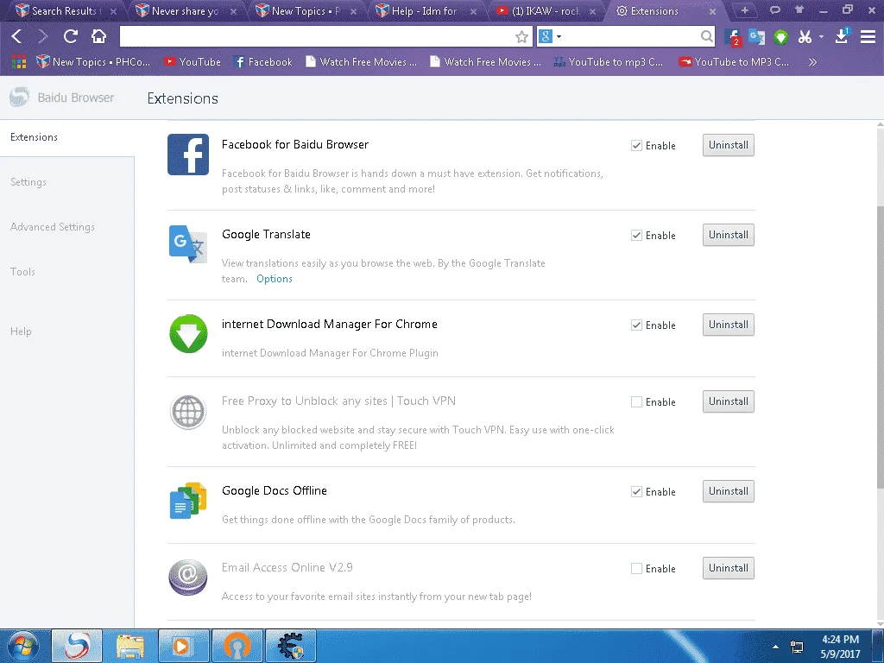
Task: Switch to Search Results tab
Action: pos(64,10)
